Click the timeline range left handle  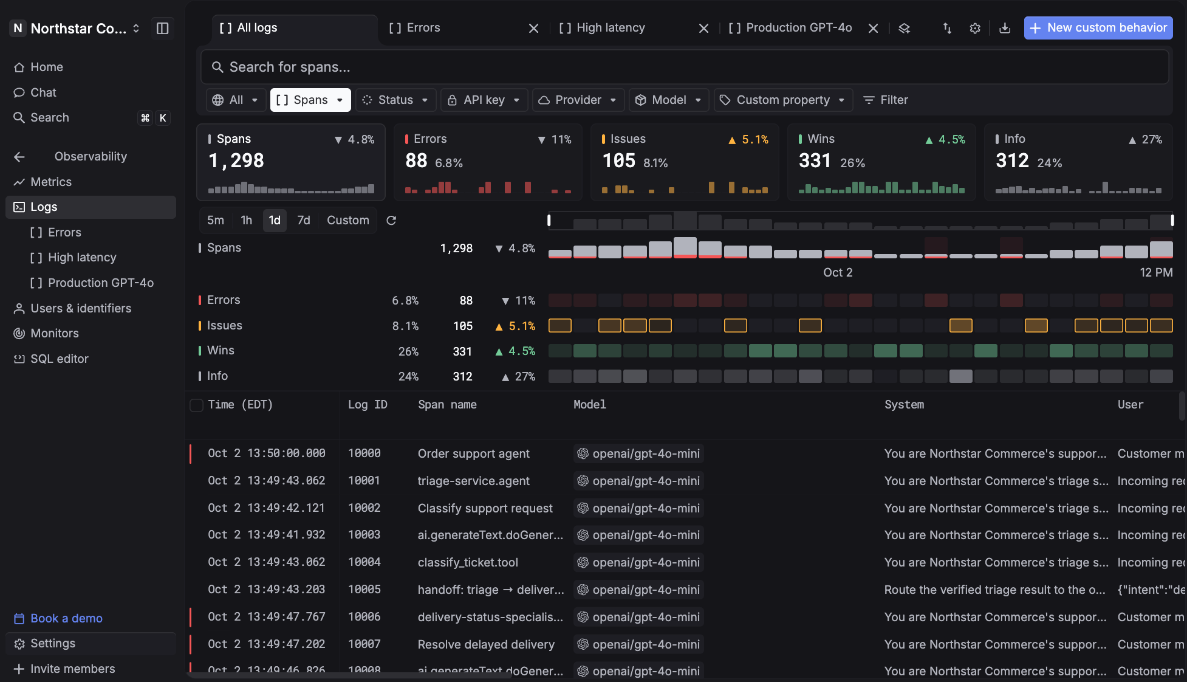[549, 220]
